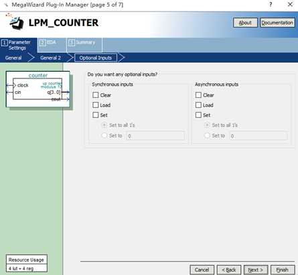The width and height of the screenshot is (298, 275).
Task: Click the Resource Usage box
Action: tap(27, 263)
